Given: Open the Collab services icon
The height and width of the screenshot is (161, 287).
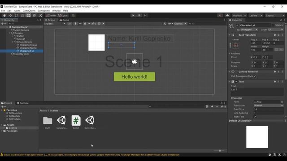Looking at the screenshot, I should coord(220,16).
